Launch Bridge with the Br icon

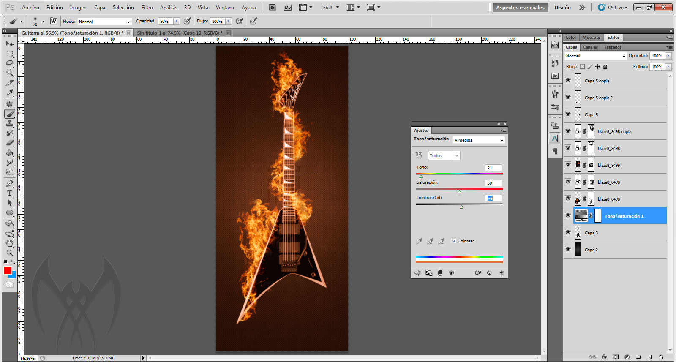[x=273, y=8]
